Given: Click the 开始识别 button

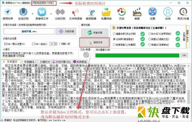Looking at the screenshot, I should [95, 33].
